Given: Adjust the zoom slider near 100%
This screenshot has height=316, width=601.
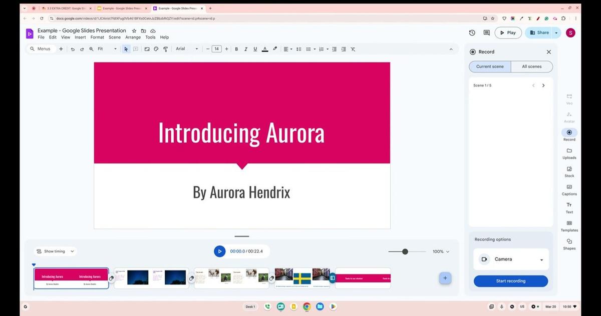Looking at the screenshot, I should click(x=405, y=251).
